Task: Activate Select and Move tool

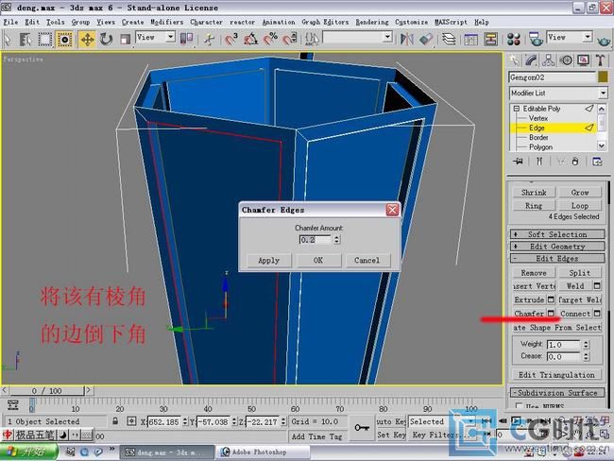Action: pos(87,39)
